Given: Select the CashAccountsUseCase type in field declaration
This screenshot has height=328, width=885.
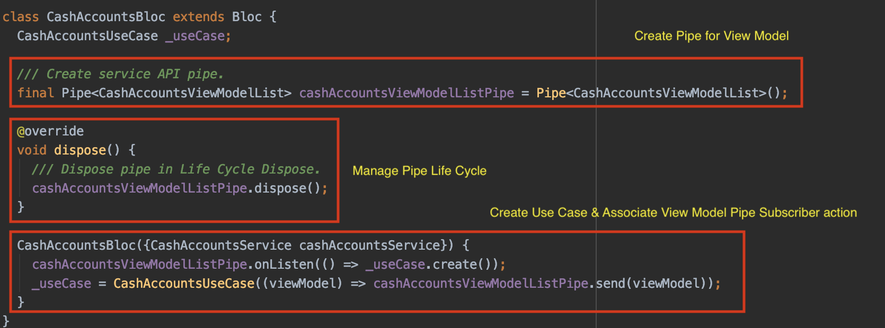Looking at the screenshot, I should (87, 36).
